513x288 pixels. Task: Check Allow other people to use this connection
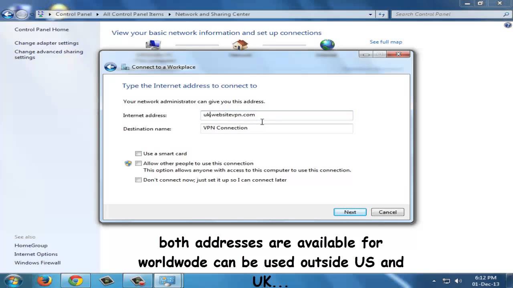tap(138, 163)
